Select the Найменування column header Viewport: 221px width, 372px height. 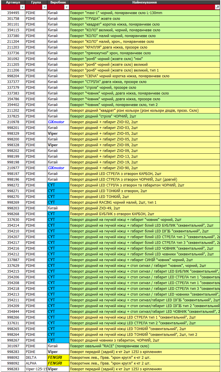(x=144, y=2)
